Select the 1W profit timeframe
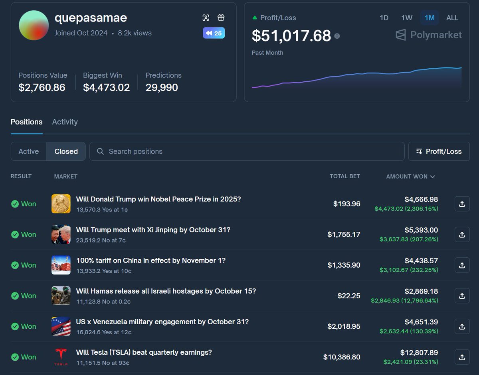This screenshot has width=479, height=375. 407,18
